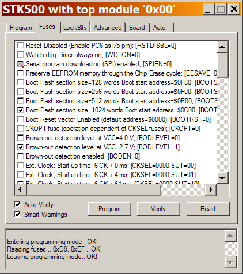Click fuse list scroll right arrow
The image size is (243, 274).
211,190
